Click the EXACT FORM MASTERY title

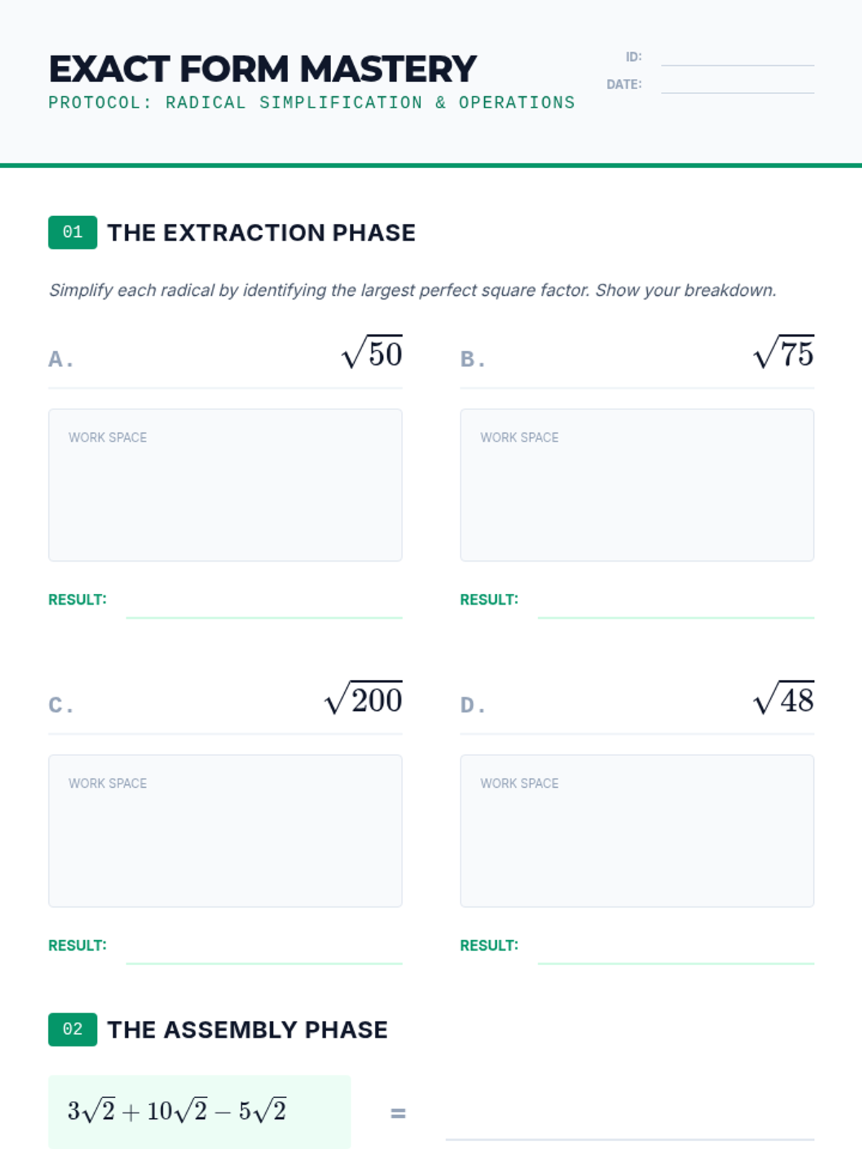pos(262,69)
